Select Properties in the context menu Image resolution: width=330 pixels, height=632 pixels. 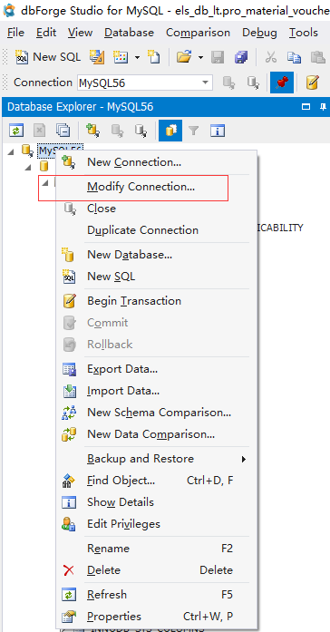click(x=156, y=617)
